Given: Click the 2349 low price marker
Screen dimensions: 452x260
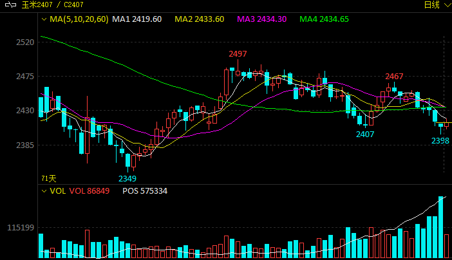Looking at the screenshot, I should (x=127, y=179).
